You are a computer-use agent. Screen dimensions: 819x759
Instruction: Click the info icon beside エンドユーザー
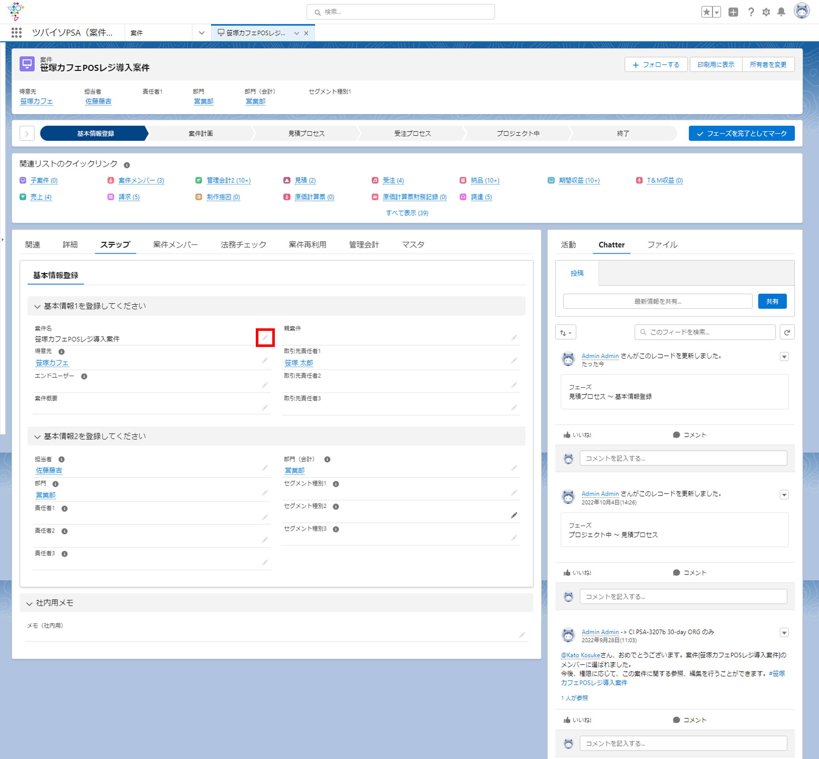[84, 376]
